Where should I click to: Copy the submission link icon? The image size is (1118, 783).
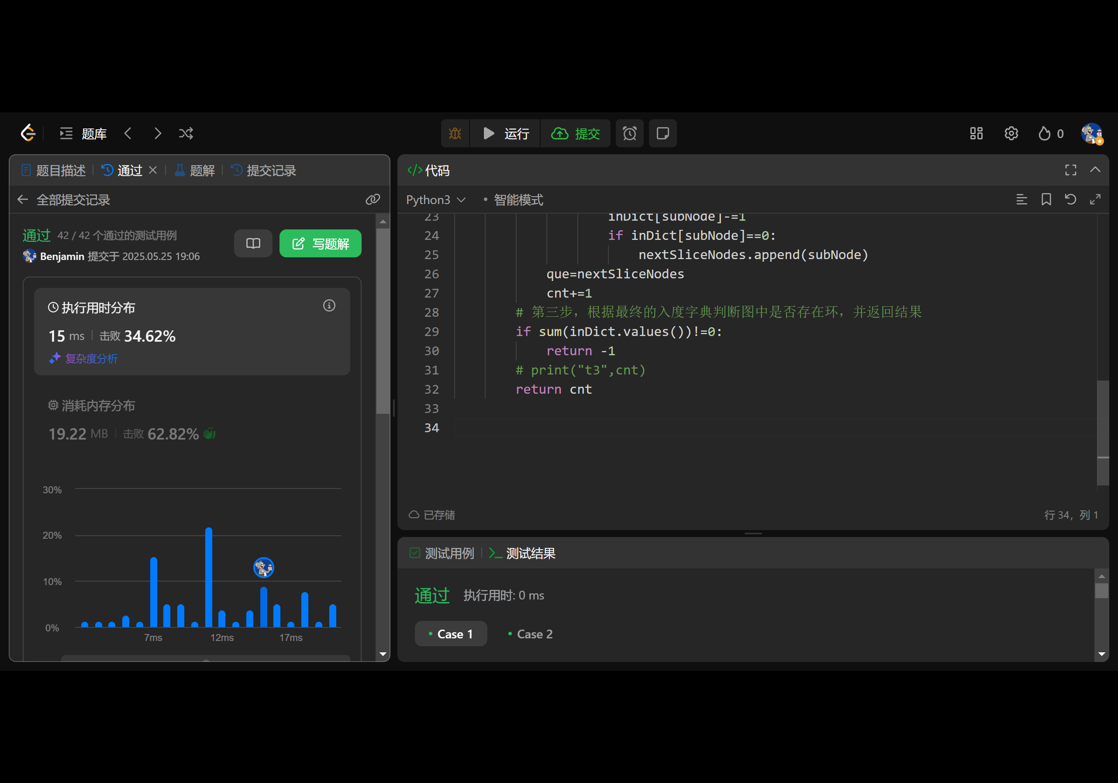(x=373, y=200)
